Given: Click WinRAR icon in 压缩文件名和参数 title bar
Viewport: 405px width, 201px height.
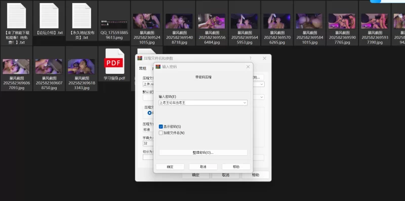Looking at the screenshot, I should 140,58.
